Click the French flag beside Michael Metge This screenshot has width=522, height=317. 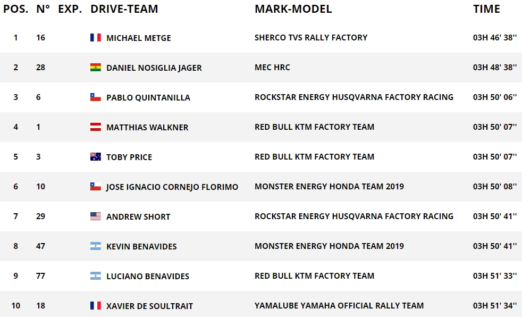[x=96, y=38]
